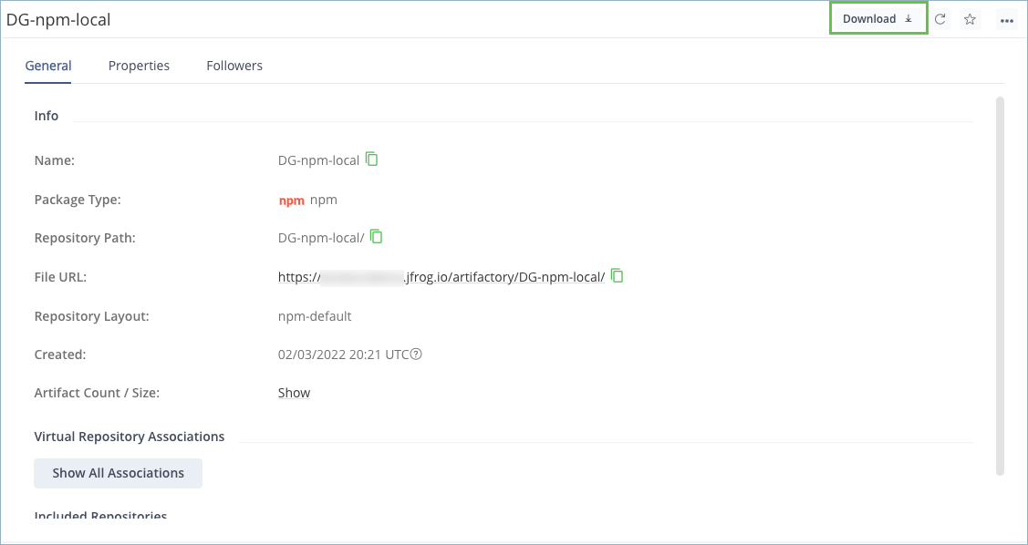Screen dimensions: 1028x545
Task: Open the Followers tab
Action: [x=234, y=65]
